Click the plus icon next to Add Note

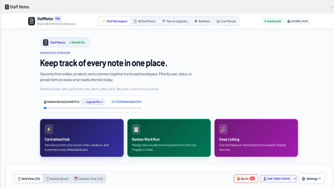(x=196, y=21)
